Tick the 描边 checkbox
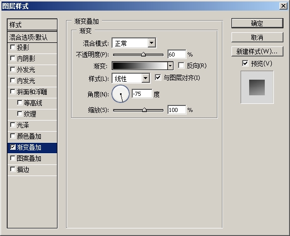This screenshot has height=236, width=290. point(13,169)
